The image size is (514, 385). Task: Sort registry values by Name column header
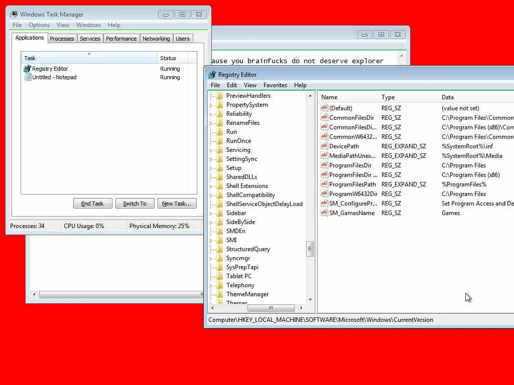[348, 97]
